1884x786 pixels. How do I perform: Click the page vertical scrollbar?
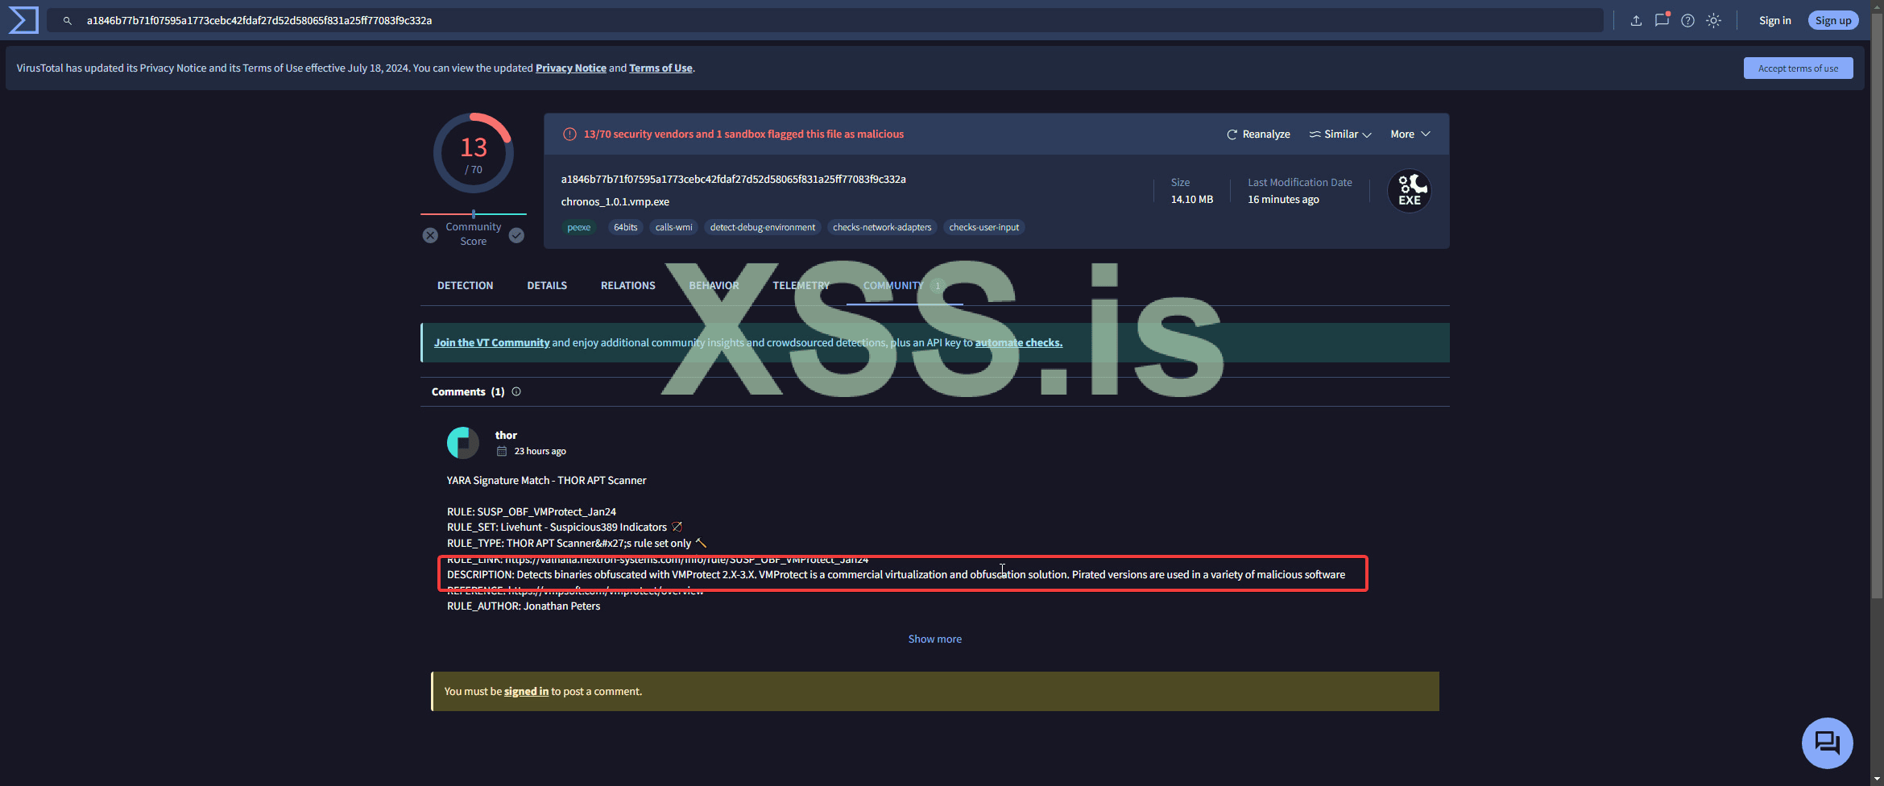[1877, 306]
